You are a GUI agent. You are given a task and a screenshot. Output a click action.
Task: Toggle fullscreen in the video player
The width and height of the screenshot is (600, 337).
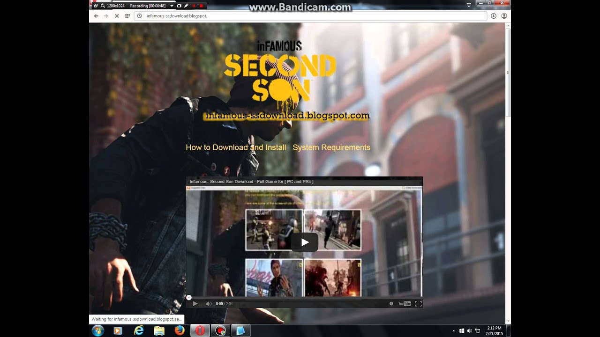point(418,303)
